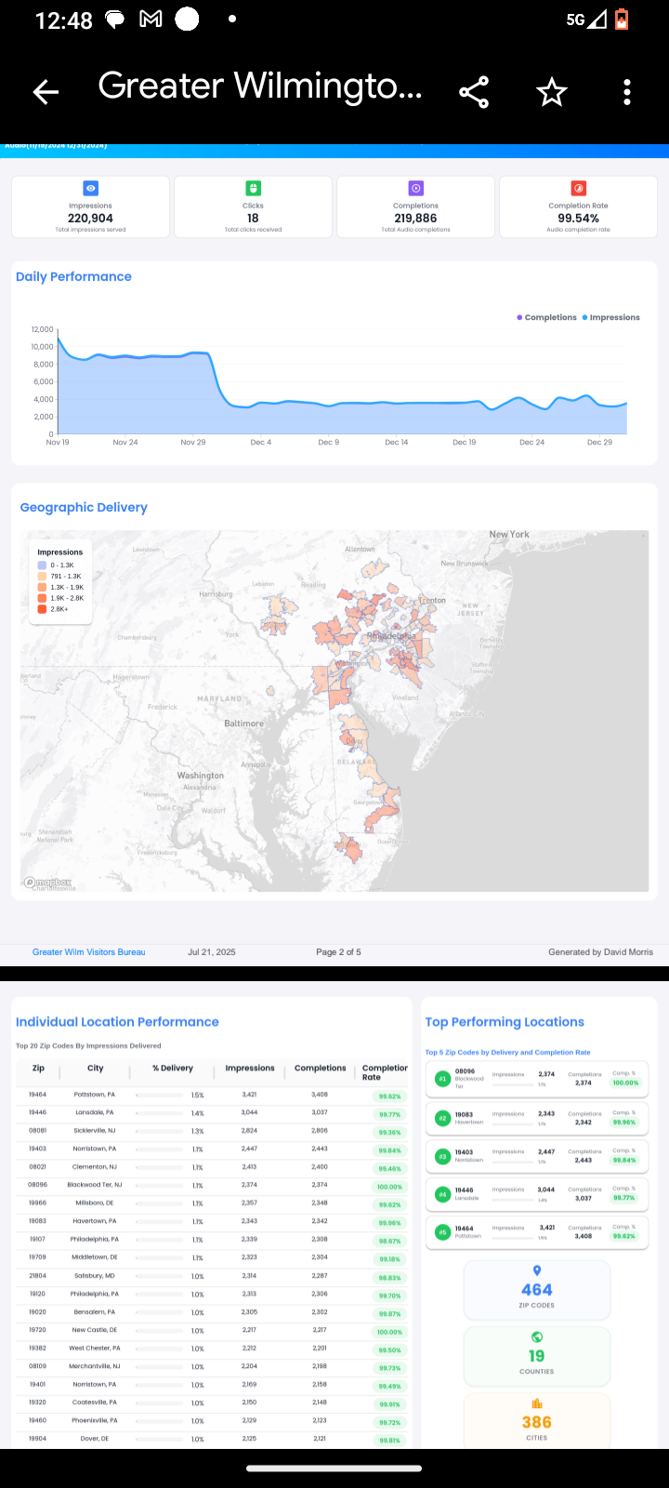Tap the chat bubble notification icon
The height and width of the screenshot is (1488, 669).
(x=115, y=20)
